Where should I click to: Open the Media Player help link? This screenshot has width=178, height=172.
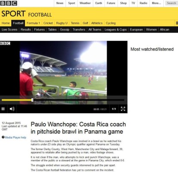(x=15, y=137)
